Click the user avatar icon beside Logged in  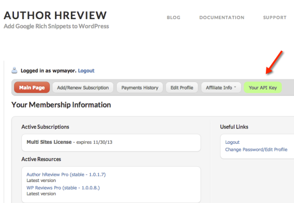(14, 70)
